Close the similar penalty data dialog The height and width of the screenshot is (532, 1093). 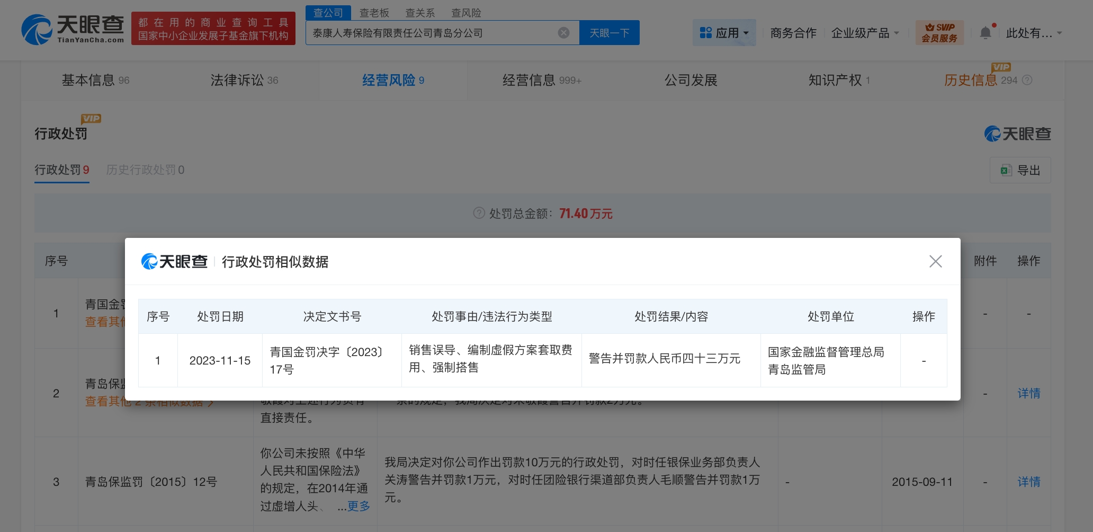click(x=935, y=261)
